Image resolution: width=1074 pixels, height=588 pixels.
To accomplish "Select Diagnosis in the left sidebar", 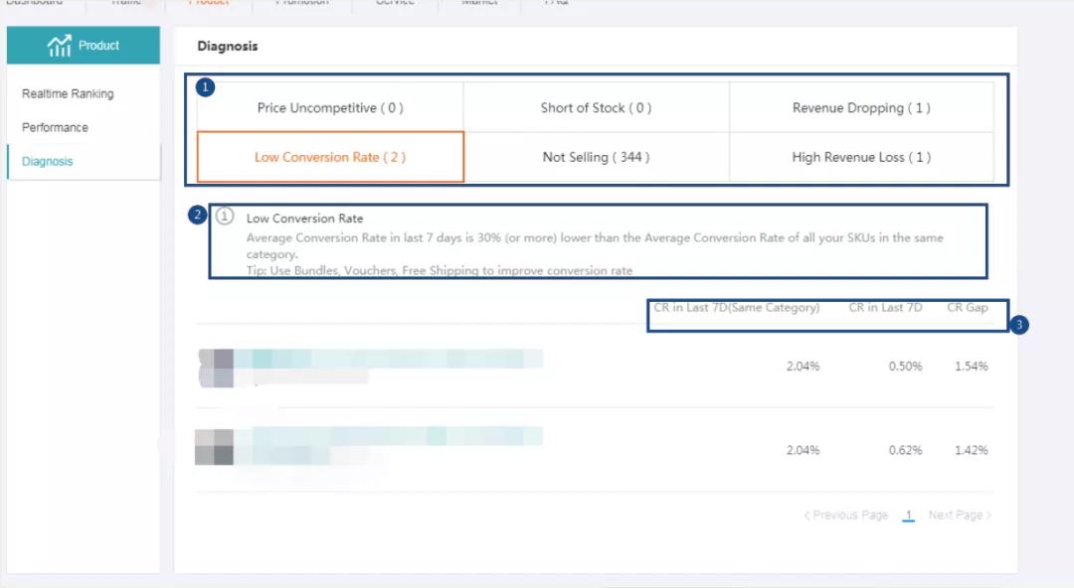I will 48,162.
